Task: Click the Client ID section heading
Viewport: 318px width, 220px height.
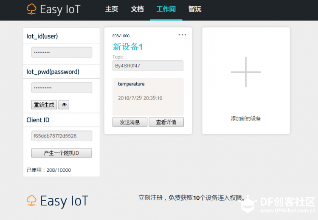Action: [38, 120]
